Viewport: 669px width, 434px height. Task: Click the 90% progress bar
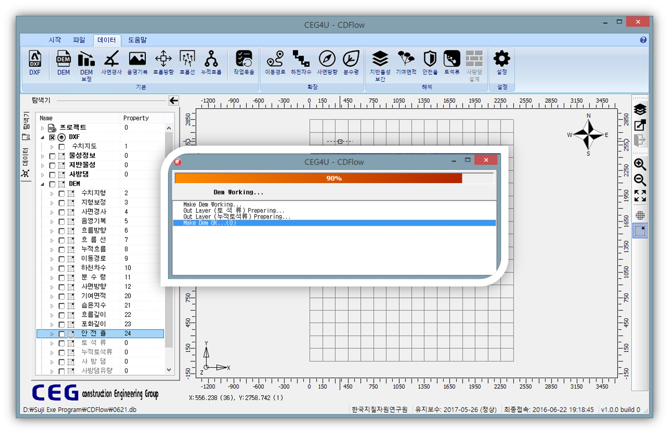pyautogui.click(x=334, y=178)
